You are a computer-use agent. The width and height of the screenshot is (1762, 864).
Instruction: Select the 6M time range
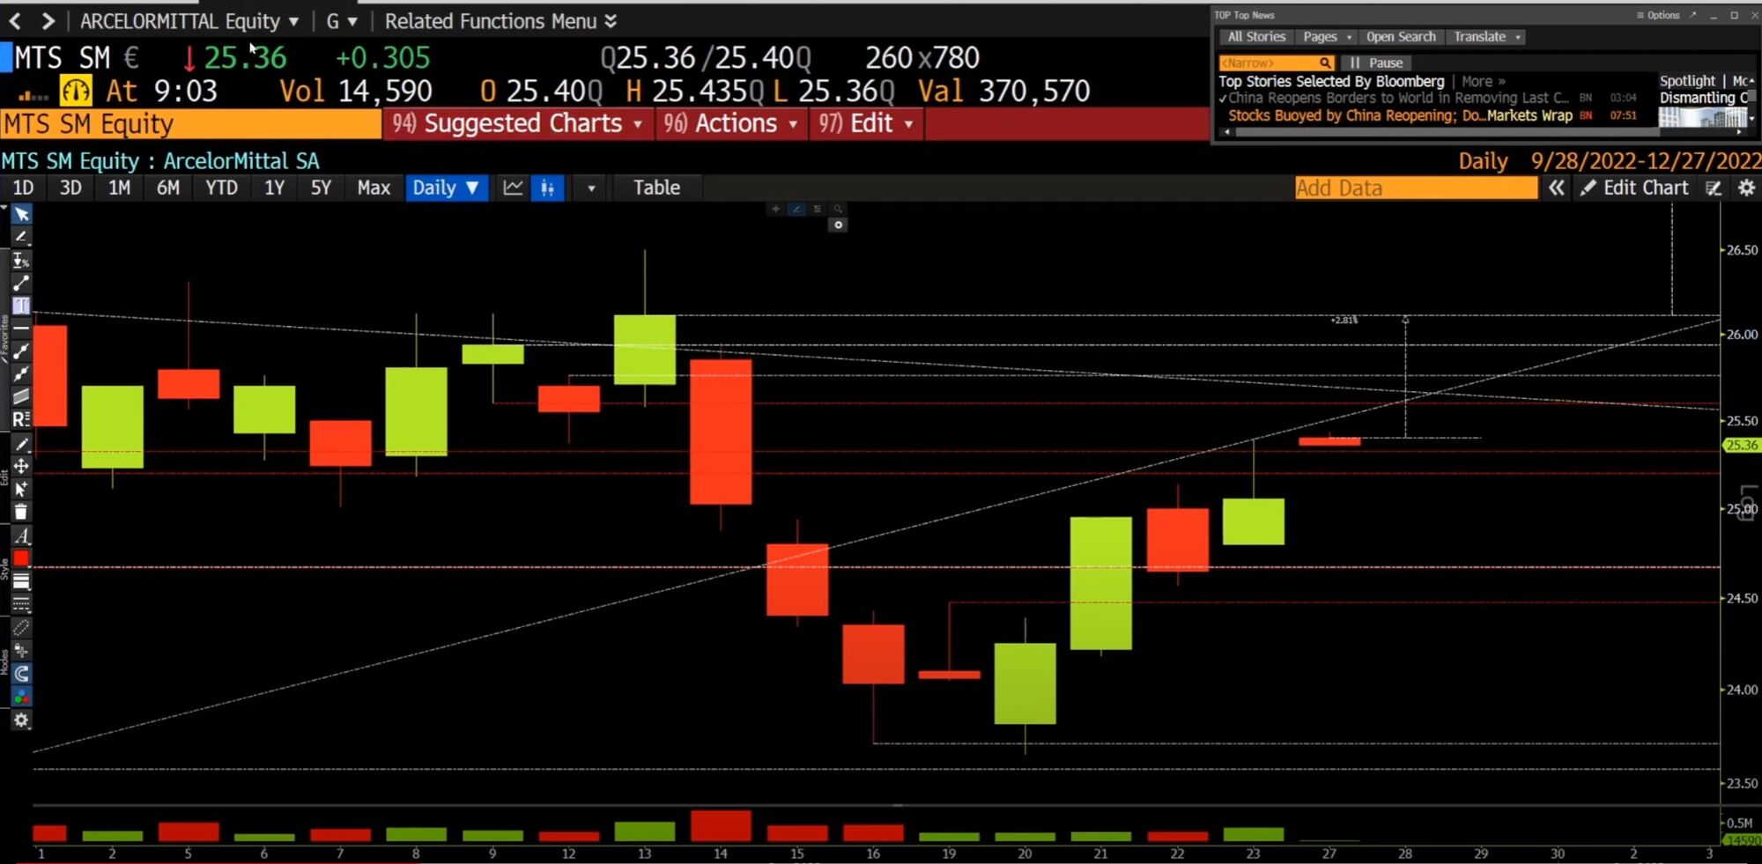(x=168, y=188)
